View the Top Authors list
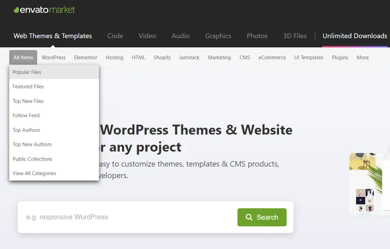The image size is (390, 249). pos(54,130)
